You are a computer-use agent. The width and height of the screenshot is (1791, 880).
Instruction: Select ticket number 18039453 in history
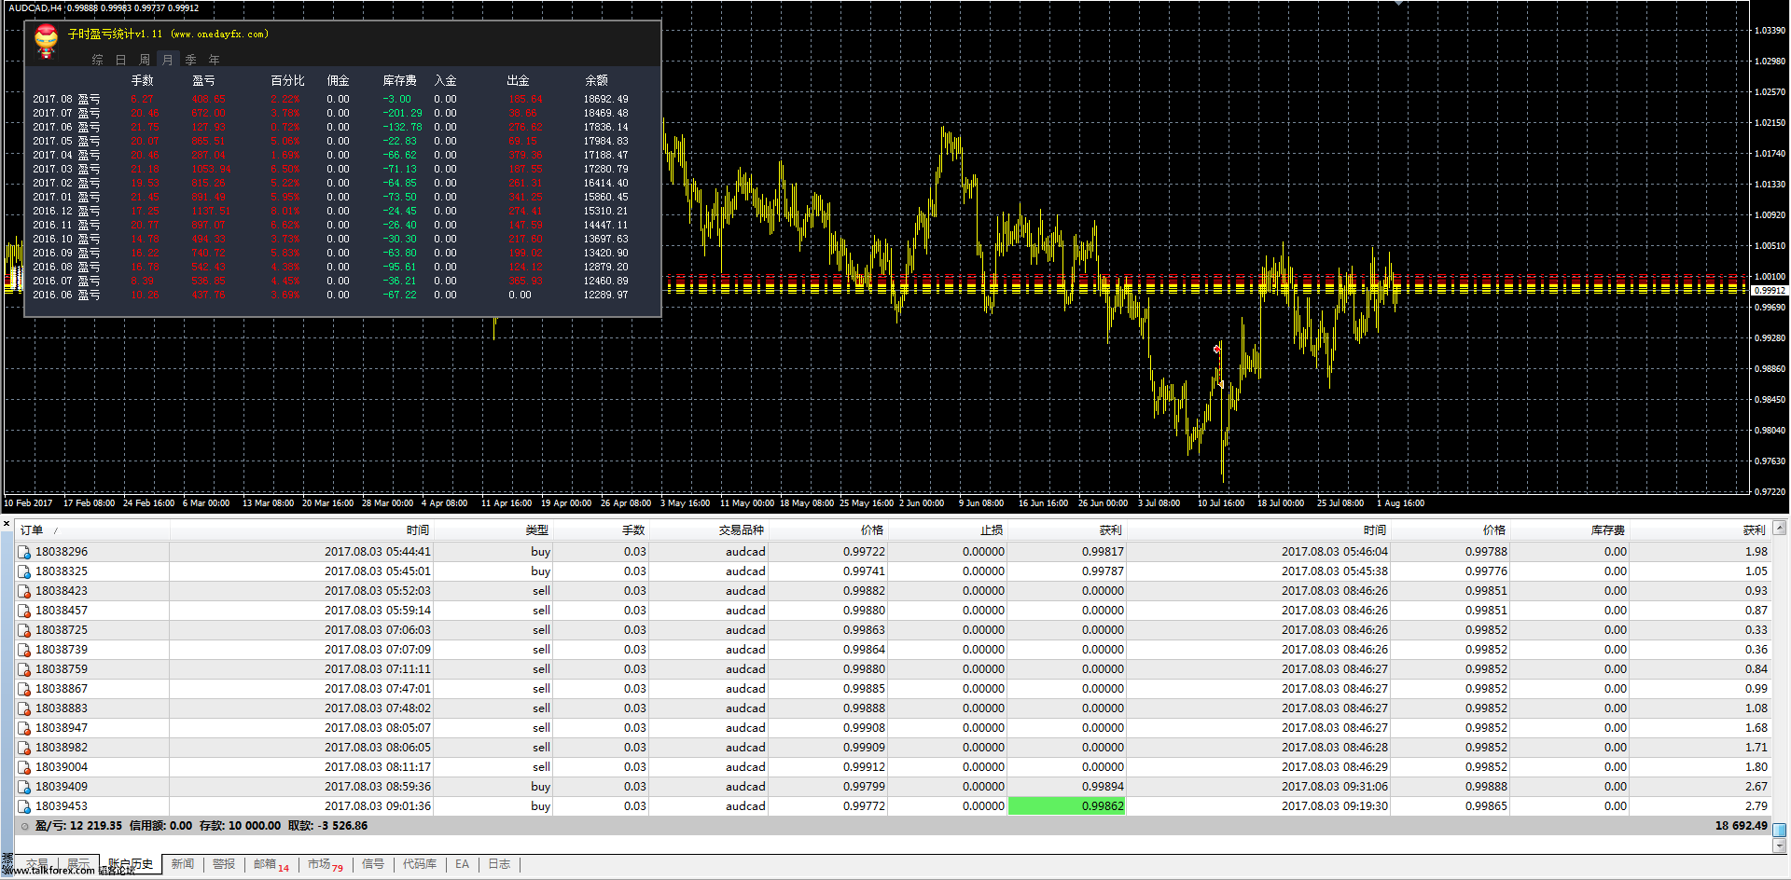point(62,806)
